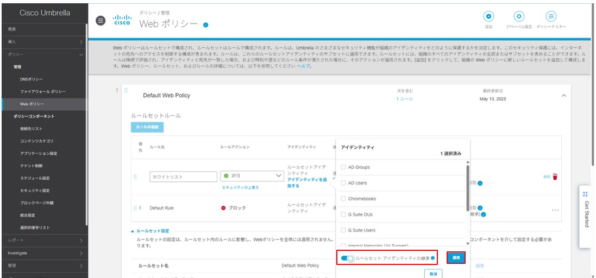Click info icon in ホワイトリスト row
The image size is (596, 278).
coord(480,184)
